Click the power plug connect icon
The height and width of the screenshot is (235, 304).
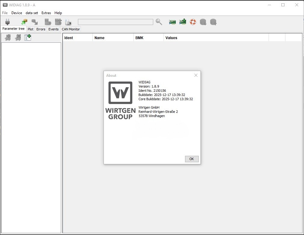tap(8, 22)
